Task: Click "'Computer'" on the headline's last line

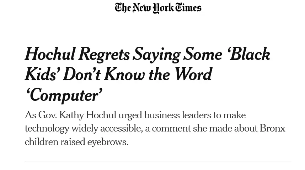Action: (64, 95)
